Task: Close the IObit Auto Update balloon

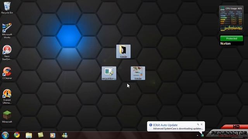Action: [x=201, y=124]
